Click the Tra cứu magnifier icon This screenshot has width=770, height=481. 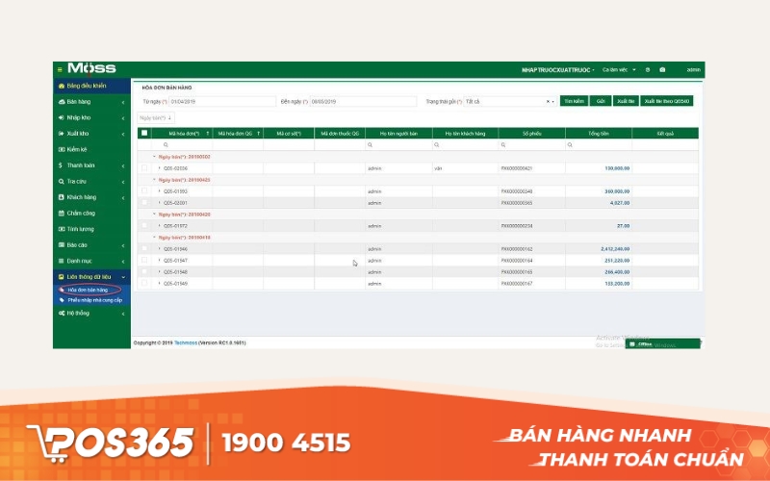pyautogui.click(x=62, y=181)
